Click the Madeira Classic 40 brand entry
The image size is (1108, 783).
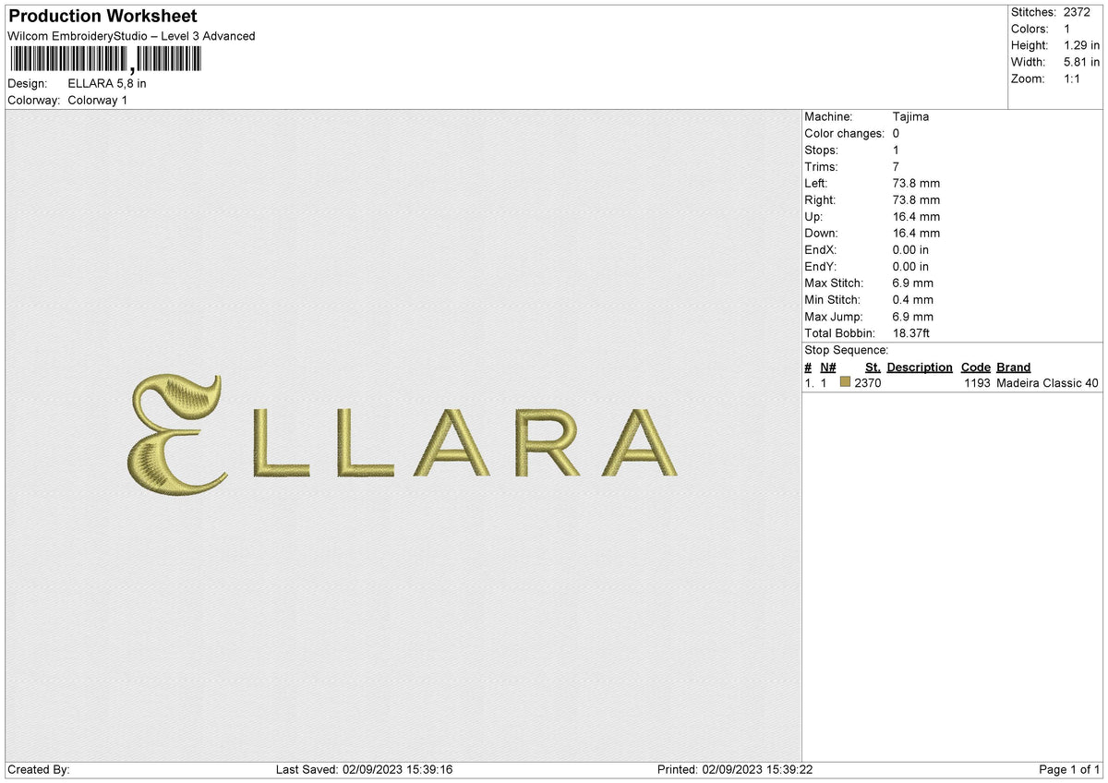tap(1045, 382)
